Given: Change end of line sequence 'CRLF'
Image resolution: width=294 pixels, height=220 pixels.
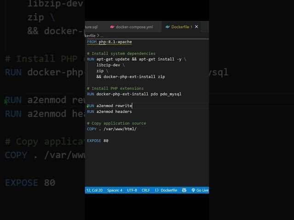Looking at the screenshot, I should pyautogui.click(x=146, y=190).
